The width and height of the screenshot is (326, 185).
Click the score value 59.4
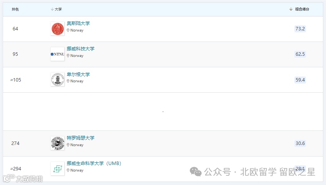coord(300,80)
